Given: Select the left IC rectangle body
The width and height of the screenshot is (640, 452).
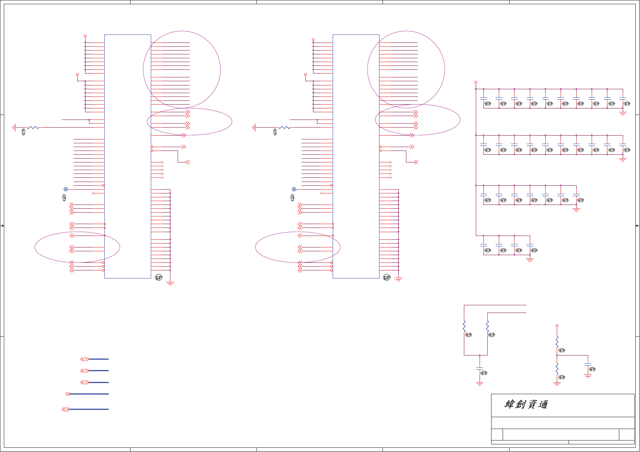Looking at the screenshot, I should 128,156.
